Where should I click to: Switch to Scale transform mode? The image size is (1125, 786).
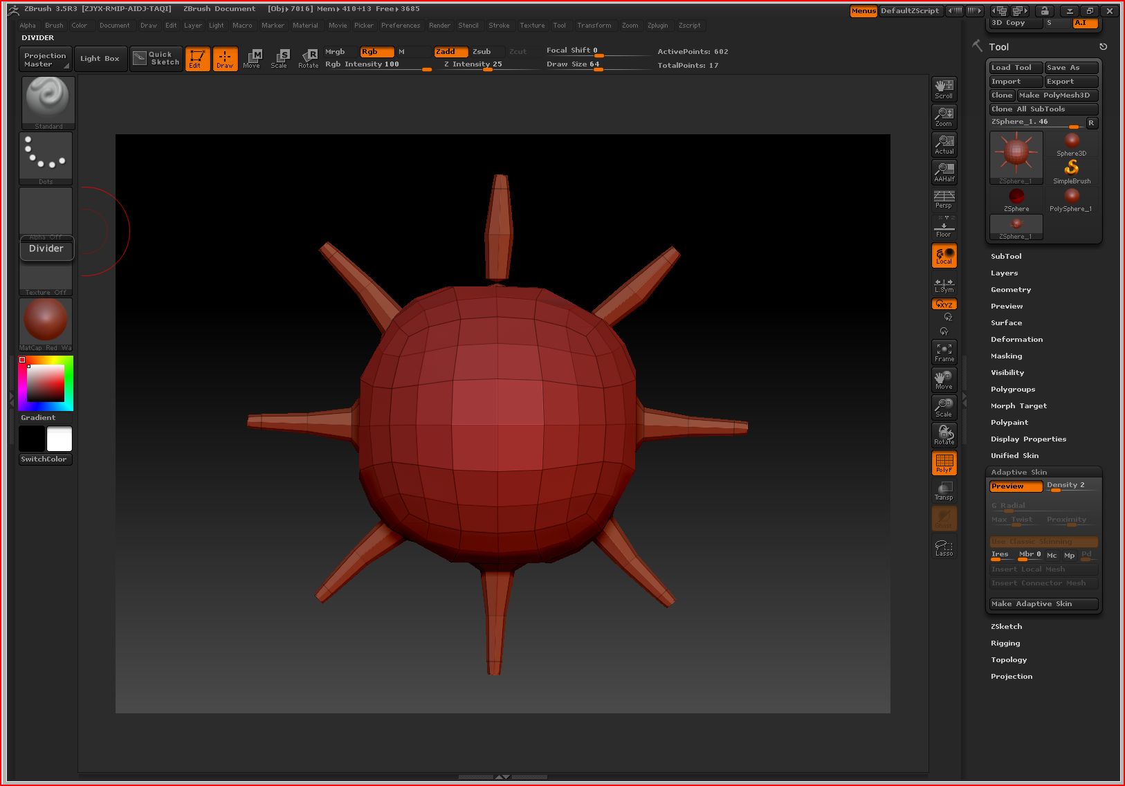click(280, 59)
